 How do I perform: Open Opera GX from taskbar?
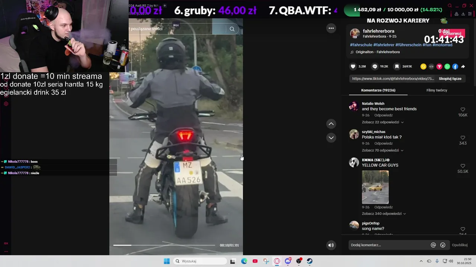[x=277, y=261]
